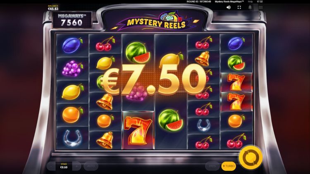Click the grapes symbol on the first reel
Viewport: 310px width, 174px height.
(72, 68)
